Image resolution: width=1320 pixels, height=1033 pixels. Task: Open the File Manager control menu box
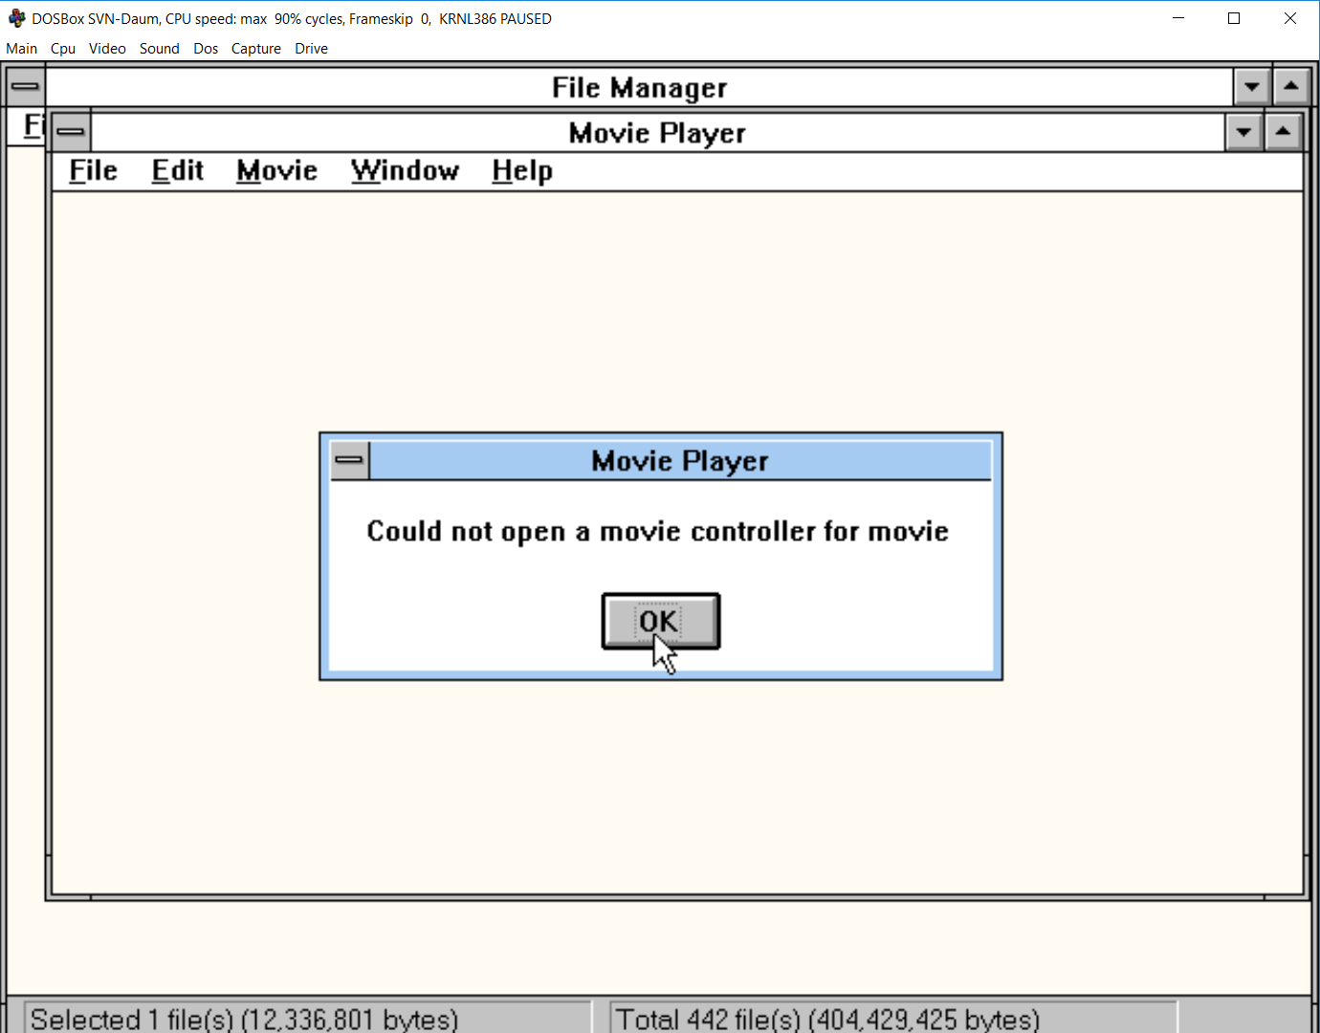[x=26, y=87]
